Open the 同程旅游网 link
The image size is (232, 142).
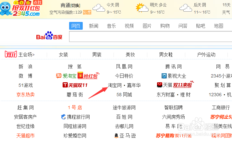click(75, 126)
